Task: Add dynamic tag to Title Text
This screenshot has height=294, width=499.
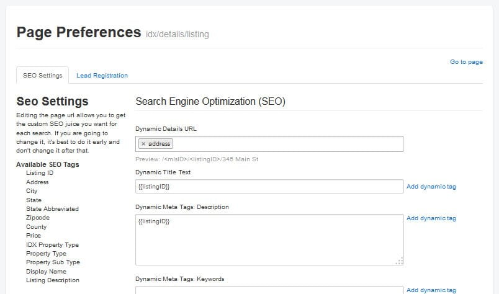Action: pos(431,187)
